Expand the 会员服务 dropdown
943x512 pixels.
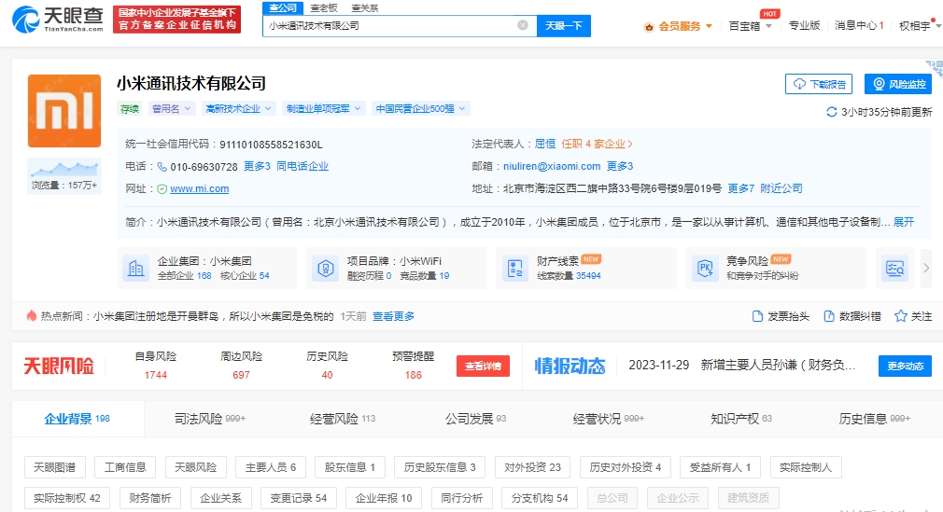coord(709,26)
